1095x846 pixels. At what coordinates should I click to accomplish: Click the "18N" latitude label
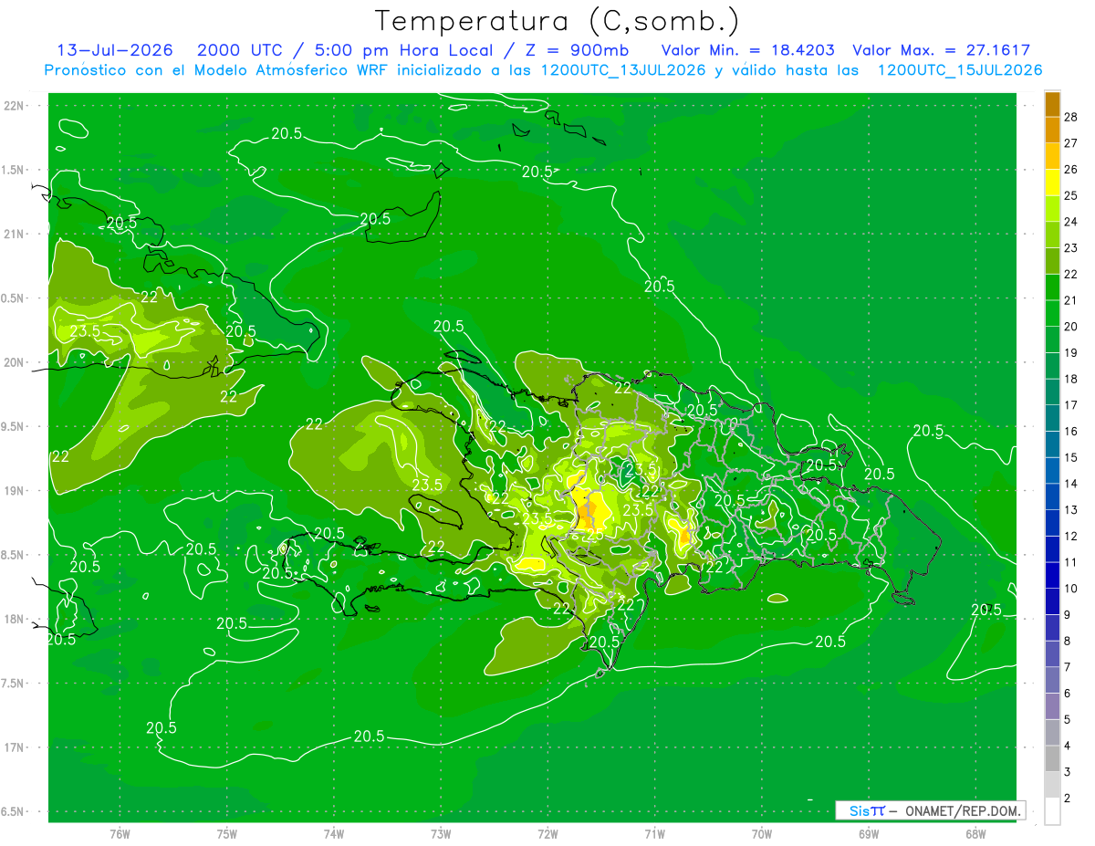(x=14, y=619)
